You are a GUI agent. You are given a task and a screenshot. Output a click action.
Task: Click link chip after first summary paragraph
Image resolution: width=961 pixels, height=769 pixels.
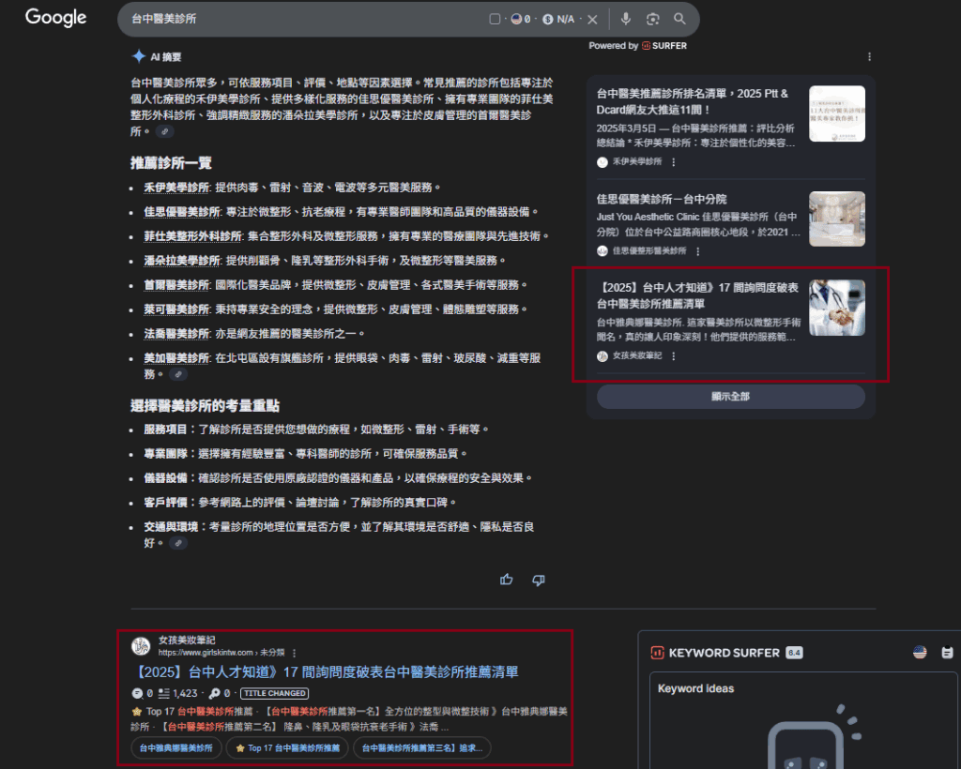[x=164, y=131]
